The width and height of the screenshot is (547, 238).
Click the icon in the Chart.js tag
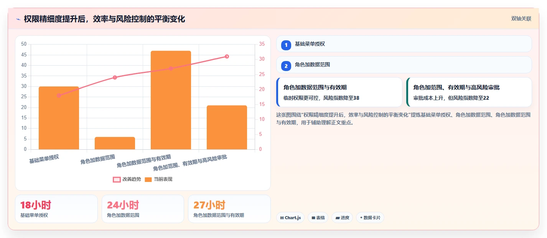pos(282,218)
